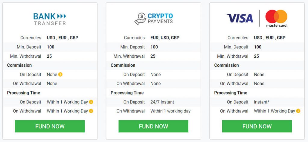Viewport: 308px width, 142px height.
Task: Click the Commission heading in Visa card
Action: click(x=226, y=65)
